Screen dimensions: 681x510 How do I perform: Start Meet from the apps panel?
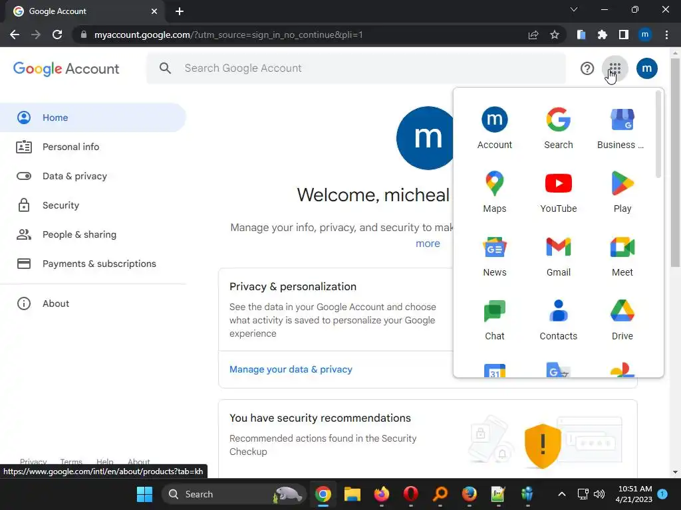[622, 256]
